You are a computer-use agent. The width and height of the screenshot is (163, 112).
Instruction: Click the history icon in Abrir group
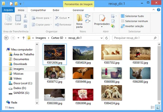coord(113,26)
